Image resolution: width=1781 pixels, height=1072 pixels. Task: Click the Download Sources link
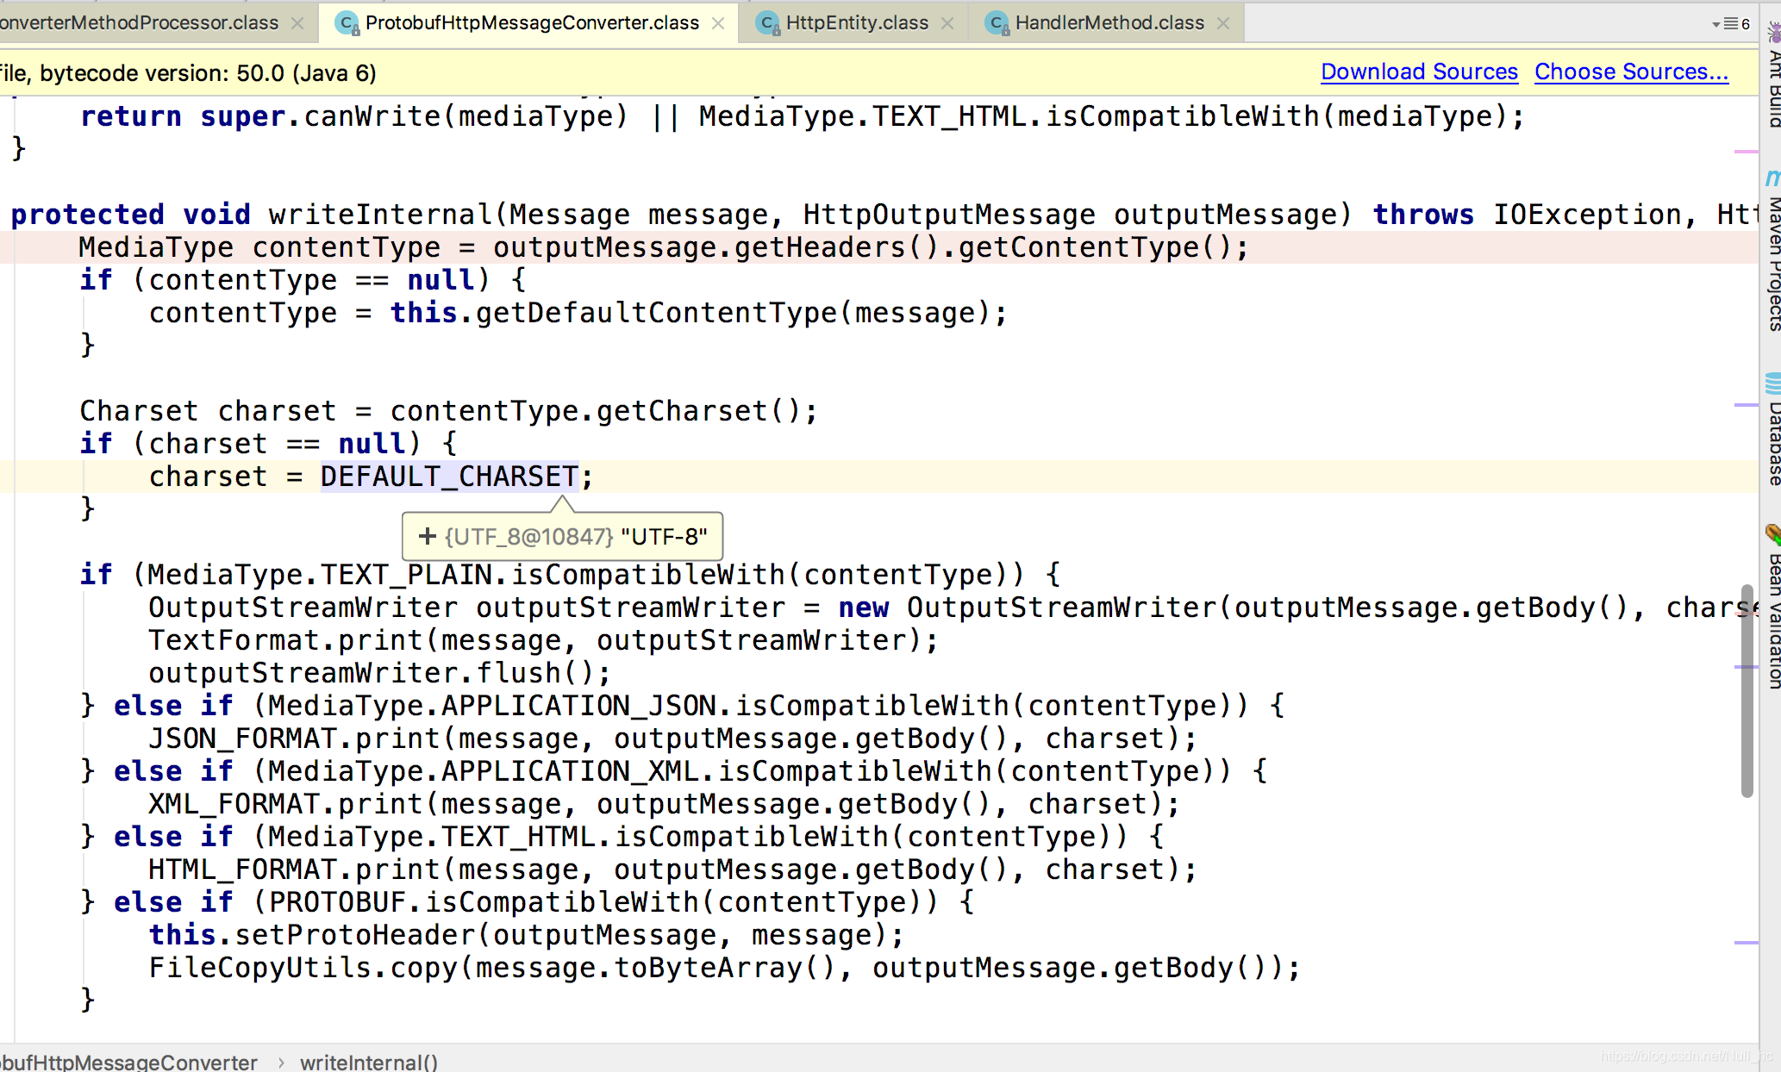coord(1419,72)
